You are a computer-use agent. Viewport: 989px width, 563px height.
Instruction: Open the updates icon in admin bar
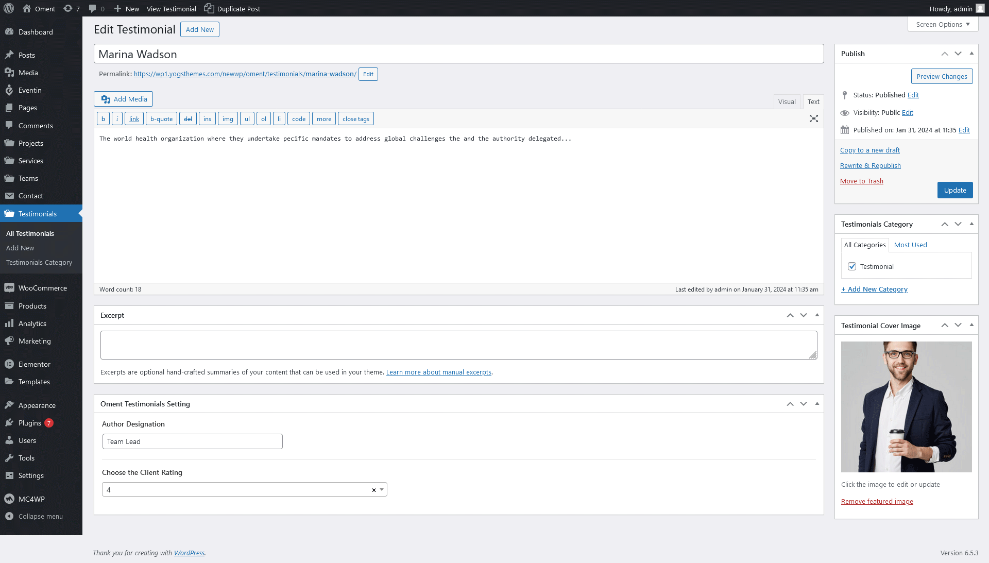pyautogui.click(x=68, y=8)
